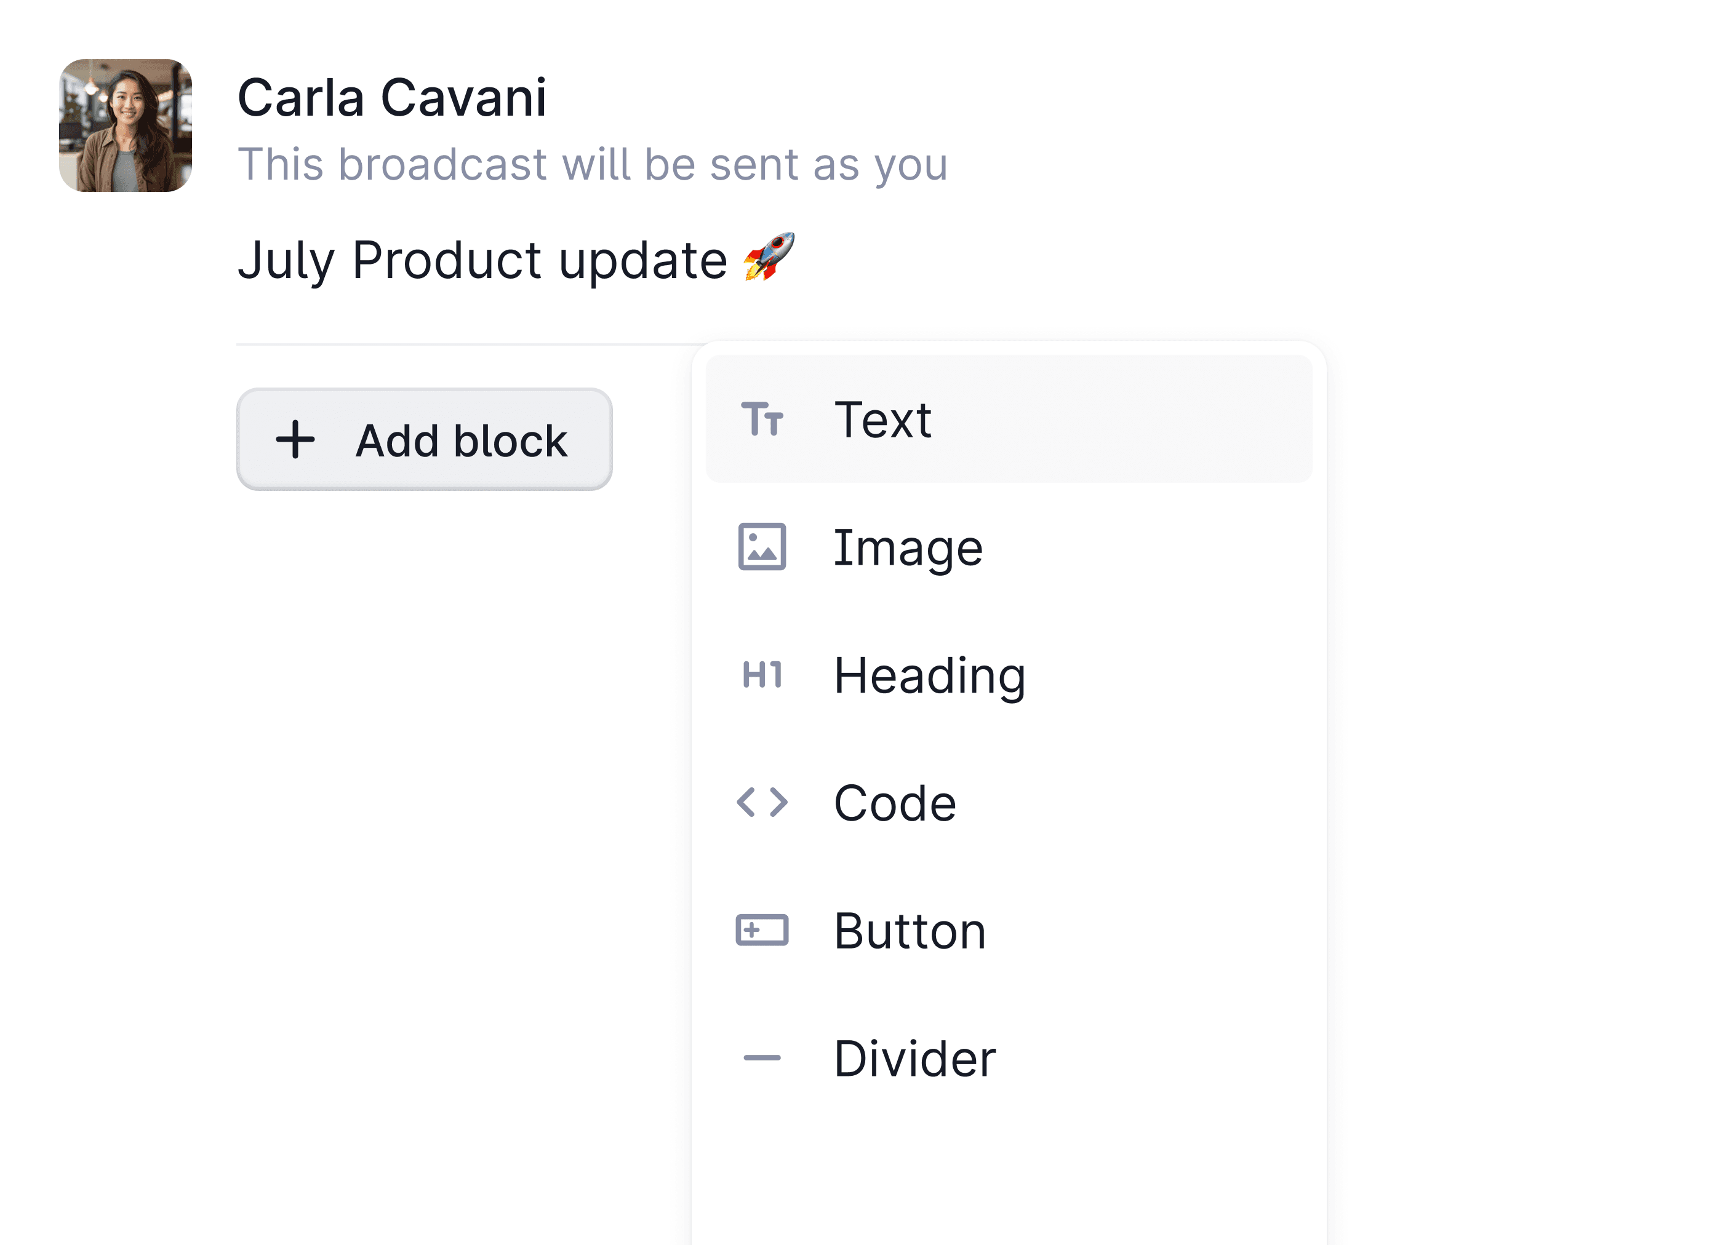Viewport: 1728px width, 1245px height.
Task: Click the rocket emoji in the subject
Action: coord(769,257)
